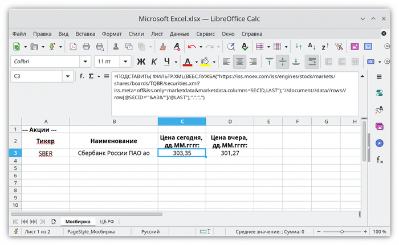
Task: Click the Save document icon
Action: [x=52, y=47]
